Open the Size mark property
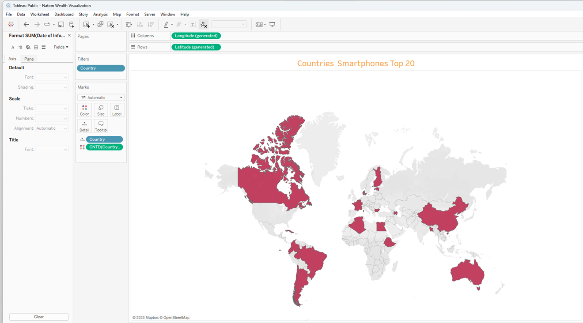Screen dimensions: 583x323 click(101, 109)
